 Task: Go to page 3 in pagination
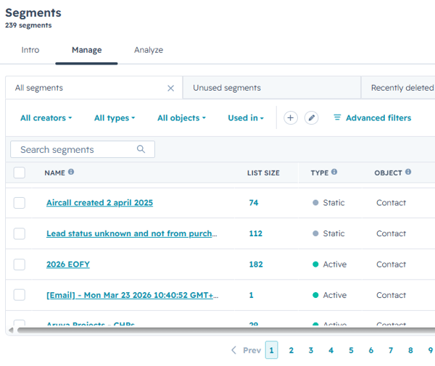pos(311,351)
